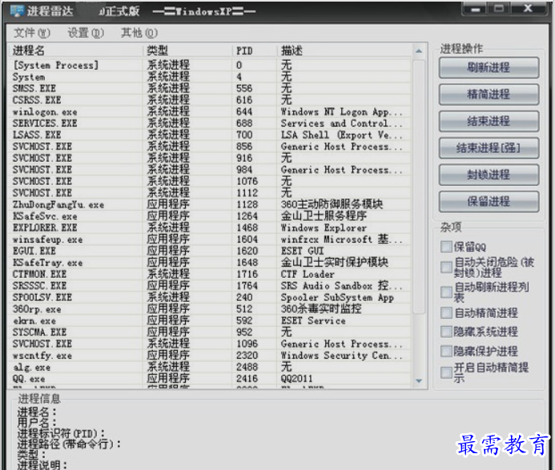The height and width of the screenshot is (470, 555).
Task: Select the CTFMON.EXE row
Action: tap(210, 275)
